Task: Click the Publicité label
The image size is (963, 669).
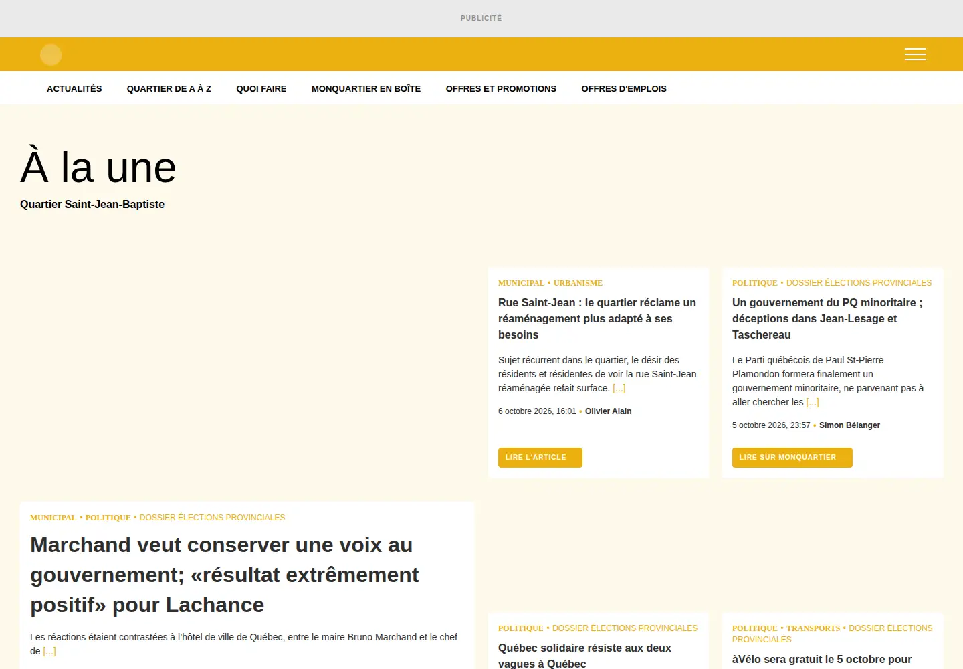Action: (481, 18)
